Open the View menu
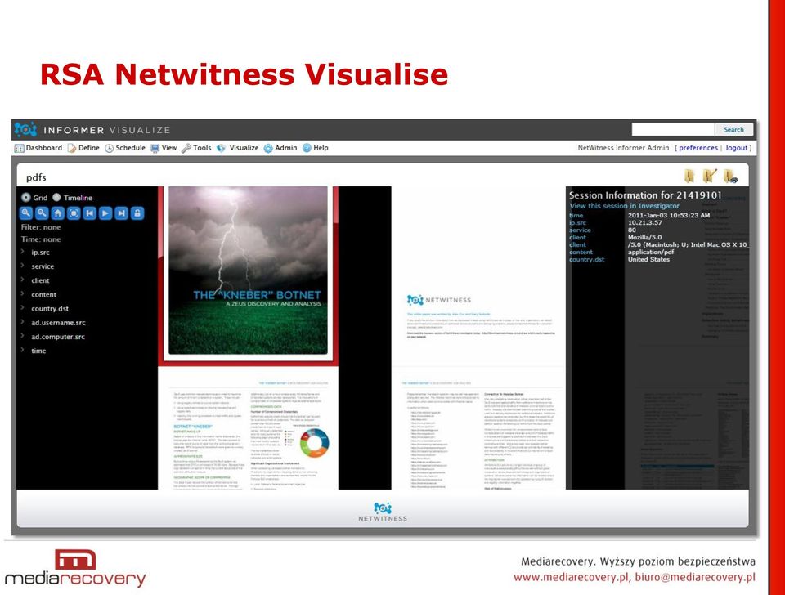Screen dimensions: 785x595 coord(169,148)
